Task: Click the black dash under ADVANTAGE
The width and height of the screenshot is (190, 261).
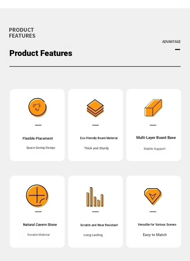Action: [178, 49]
